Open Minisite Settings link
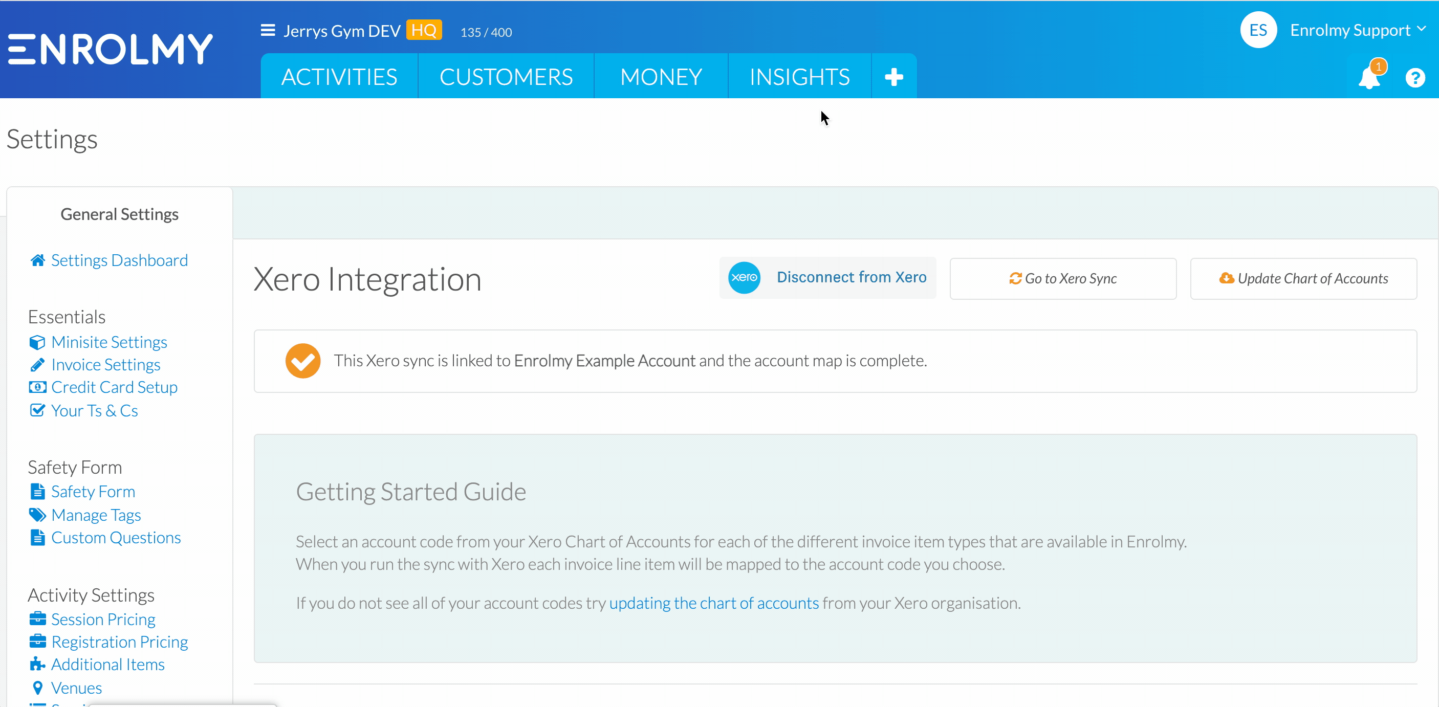The image size is (1439, 707). [x=109, y=342]
